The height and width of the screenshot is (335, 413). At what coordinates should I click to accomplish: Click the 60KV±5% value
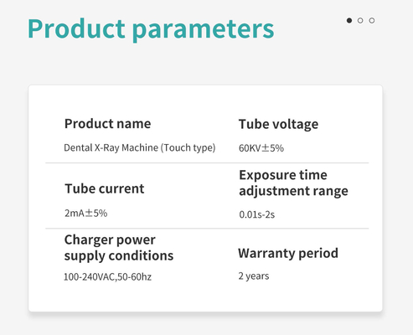pos(261,148)
